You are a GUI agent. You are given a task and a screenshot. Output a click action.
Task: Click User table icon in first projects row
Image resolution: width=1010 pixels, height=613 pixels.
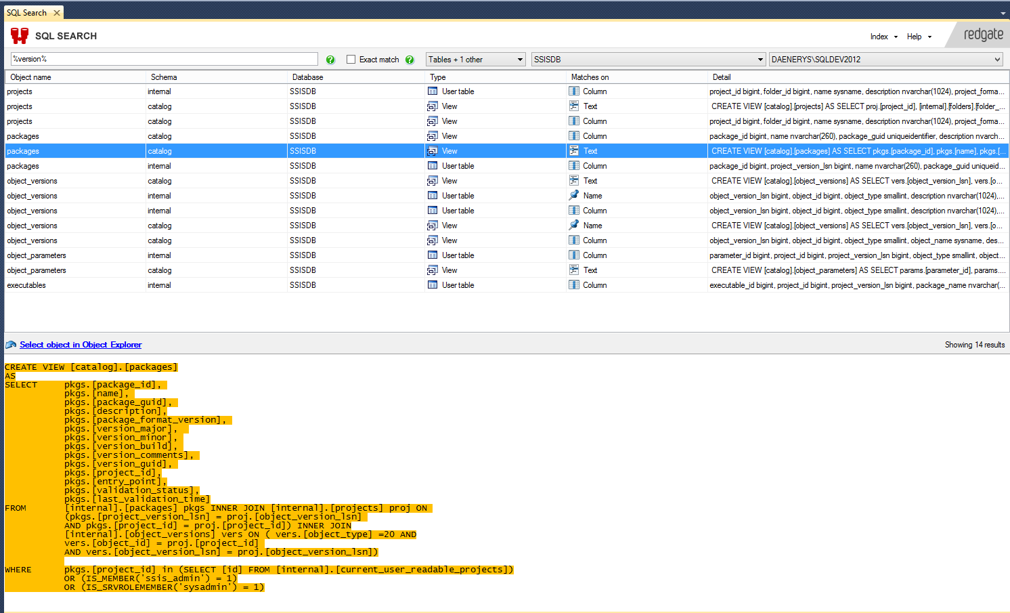(x=433, y=91)
